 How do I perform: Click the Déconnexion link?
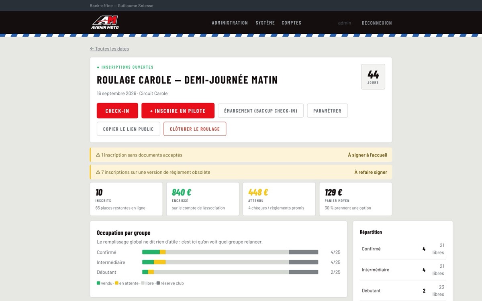click(377, 23)
